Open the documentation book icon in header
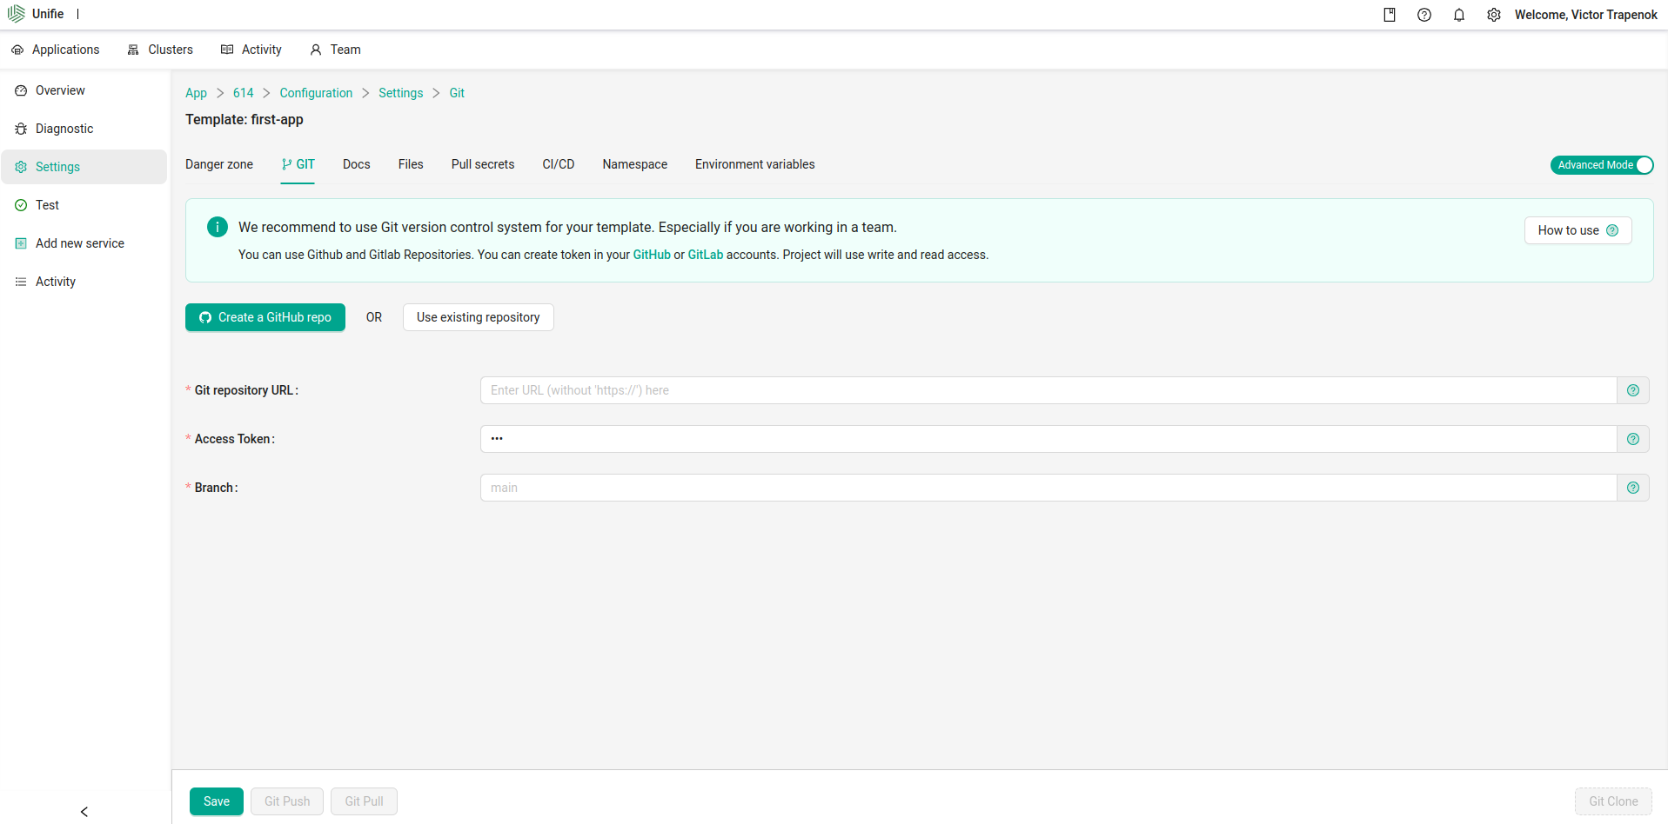The width and height of the screenshot is (1668, 824). (x=1390, y=15)
